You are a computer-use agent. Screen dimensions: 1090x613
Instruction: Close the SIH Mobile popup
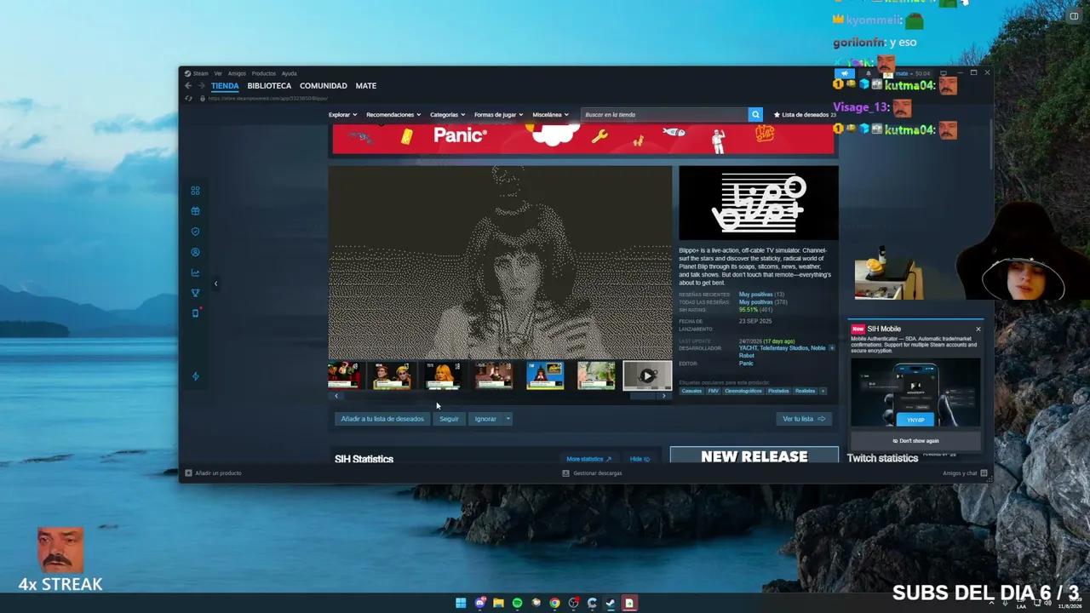pos(978,329)
